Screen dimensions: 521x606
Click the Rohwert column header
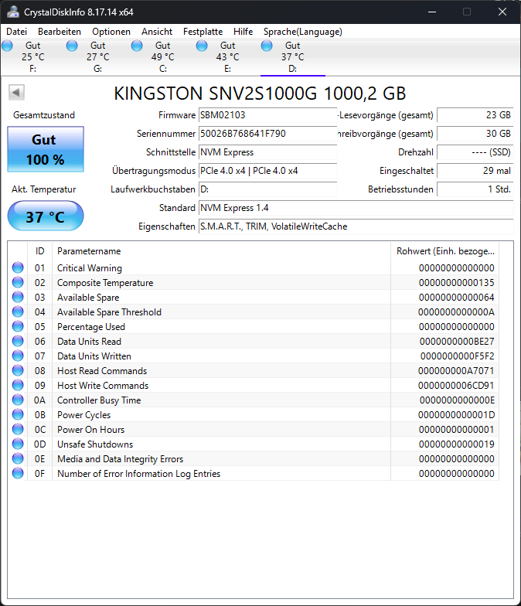(x=445, y=251)
